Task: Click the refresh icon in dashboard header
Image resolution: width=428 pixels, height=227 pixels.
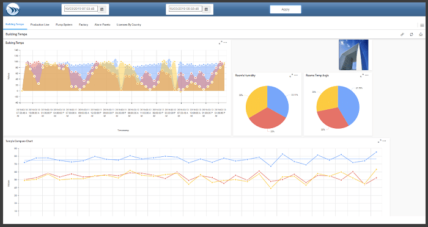Action: click(x=411, y=34)
